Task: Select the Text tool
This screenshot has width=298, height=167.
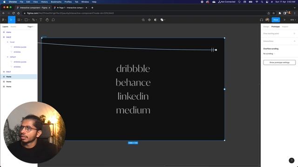Action: [x=41, y=20]
